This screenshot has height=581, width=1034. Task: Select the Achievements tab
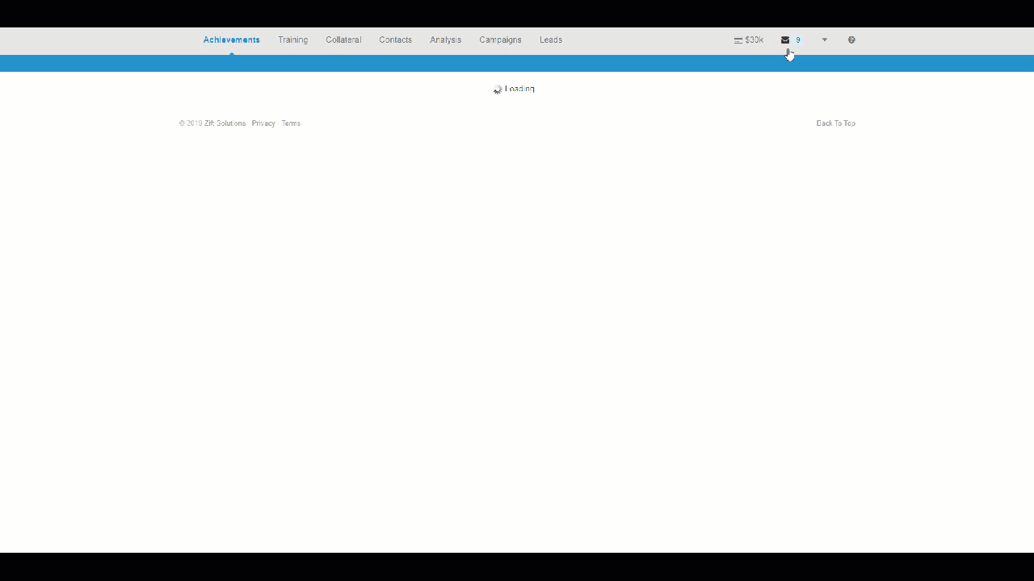232,40
